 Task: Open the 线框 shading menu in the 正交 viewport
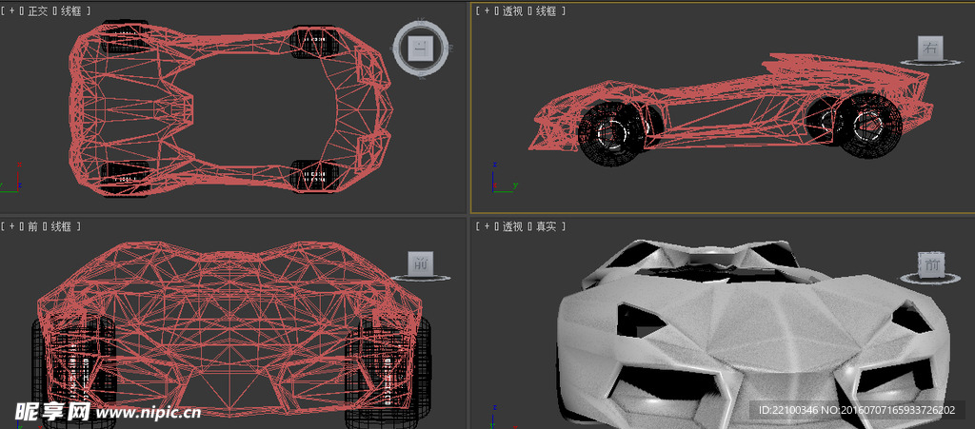click(70, 11)
